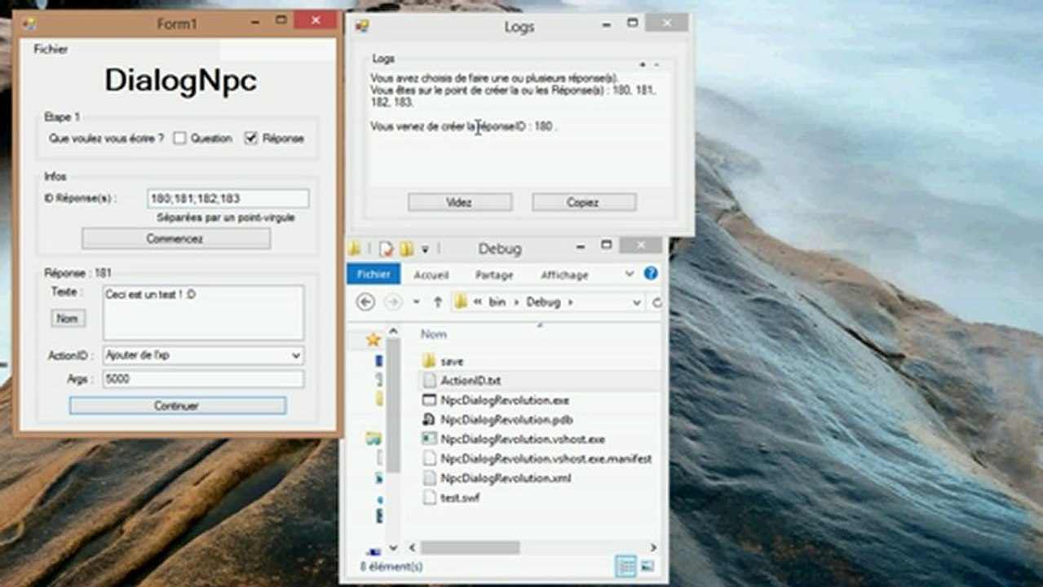Click scroll up arrow in navigation pane
The width and height of the screenshot is (1043, 587).
click(x=393, y=332)
